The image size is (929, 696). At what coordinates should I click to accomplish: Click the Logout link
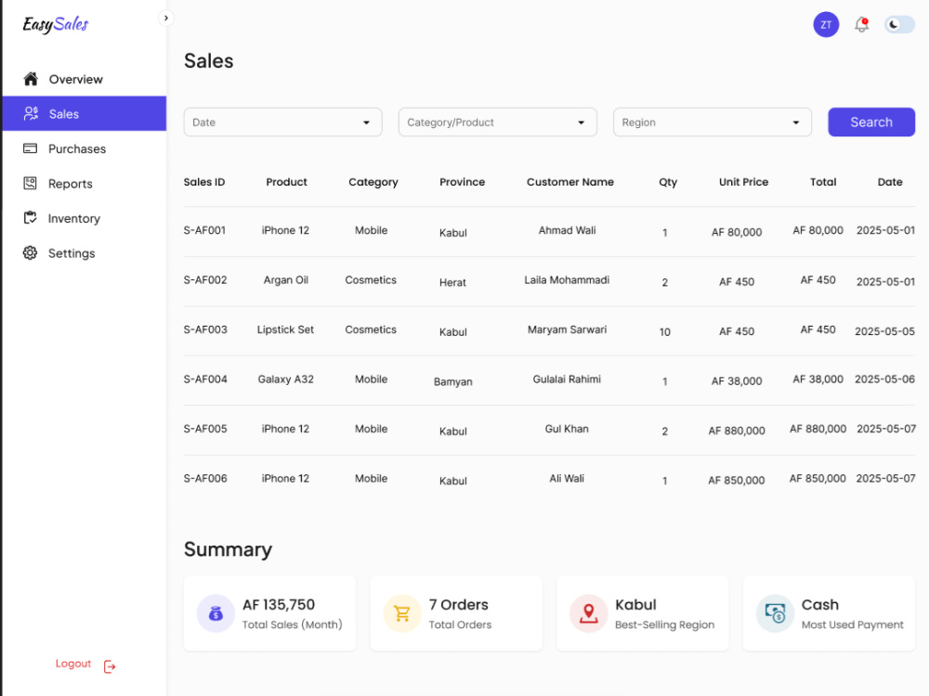click(x=73, y=664)
